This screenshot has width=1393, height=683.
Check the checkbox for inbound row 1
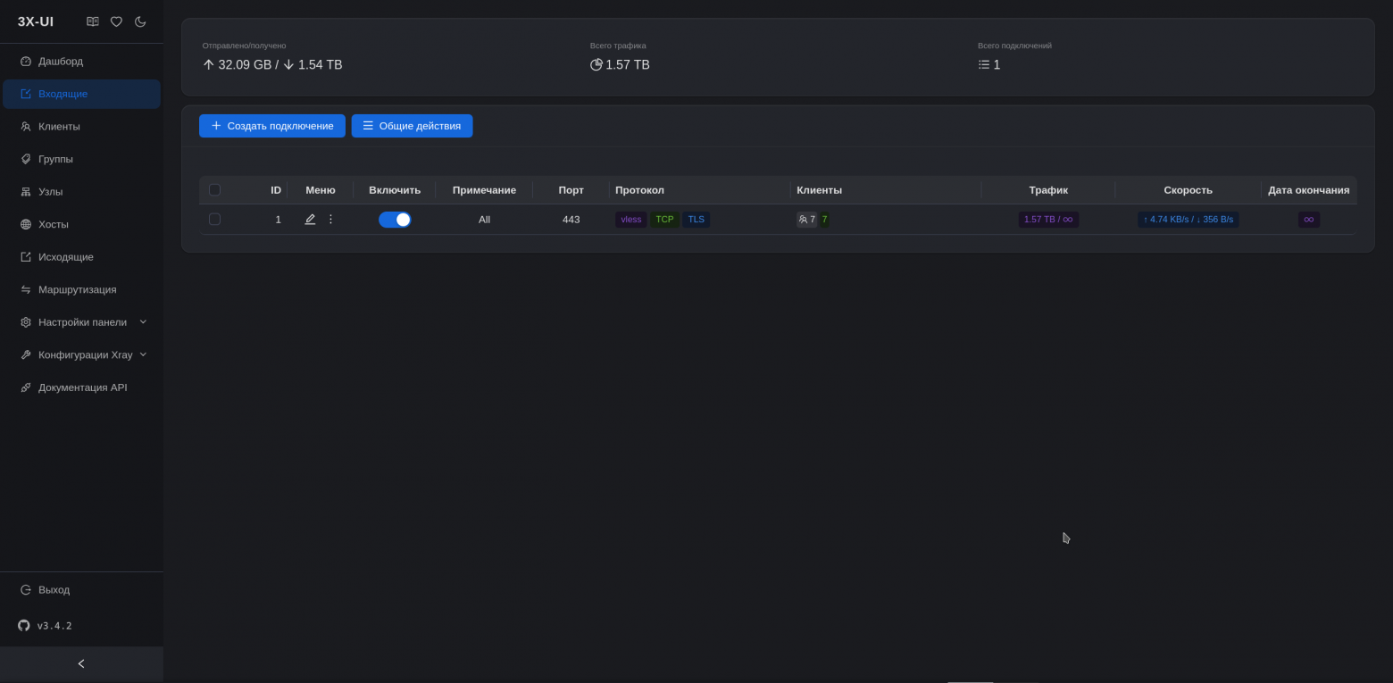coord(214,219)
